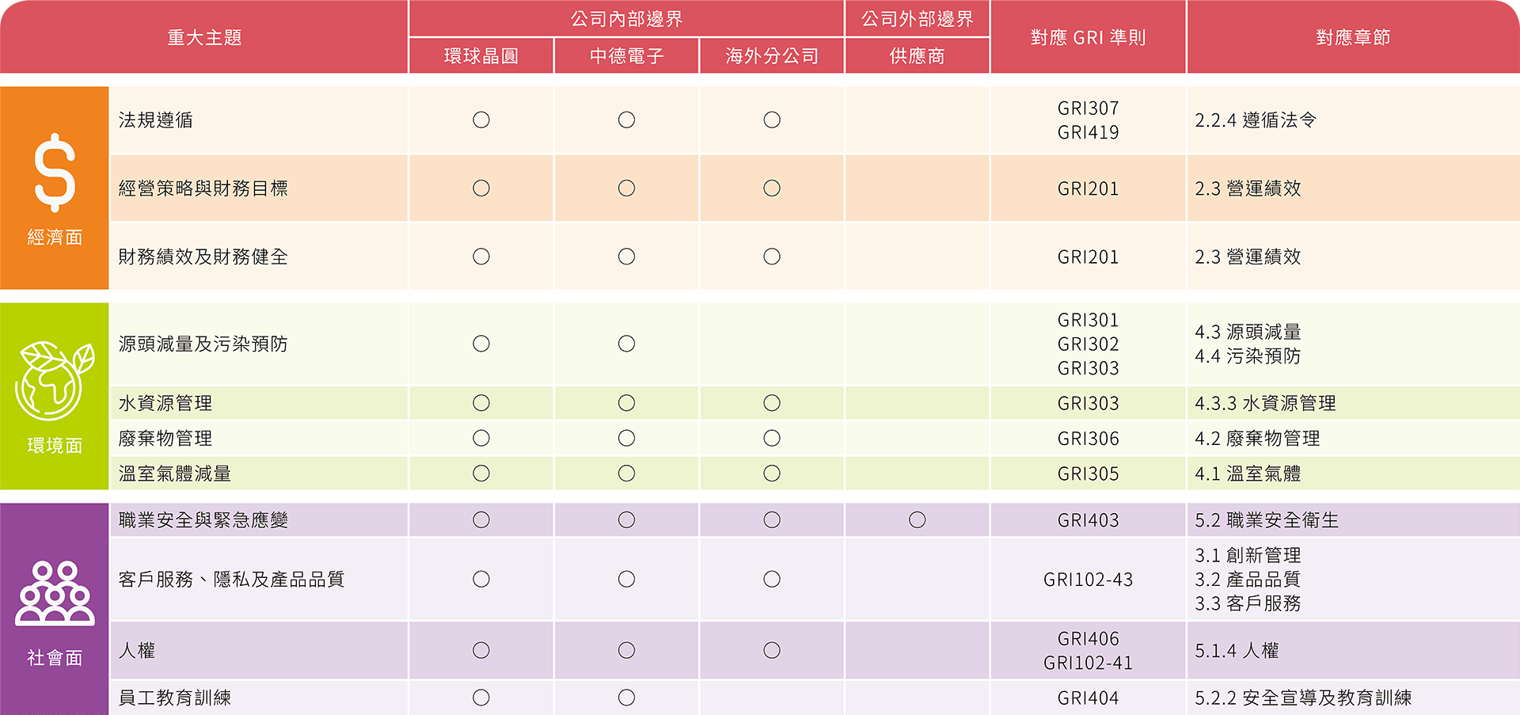Select the 環球晶圓 circle for 法規遵循

(x=481, y=120)
